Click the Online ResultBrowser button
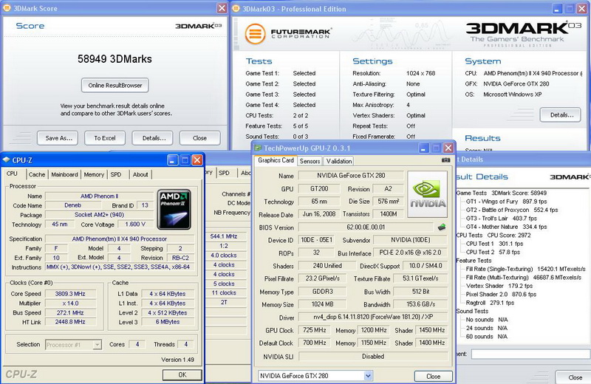The width and height of the screenshot is (591, 384). [x=115, y=85]
